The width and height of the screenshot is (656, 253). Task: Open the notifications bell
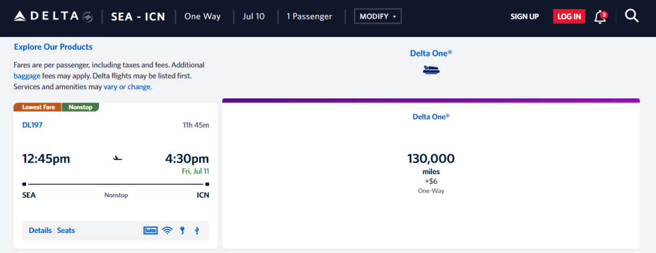[600, 17]
